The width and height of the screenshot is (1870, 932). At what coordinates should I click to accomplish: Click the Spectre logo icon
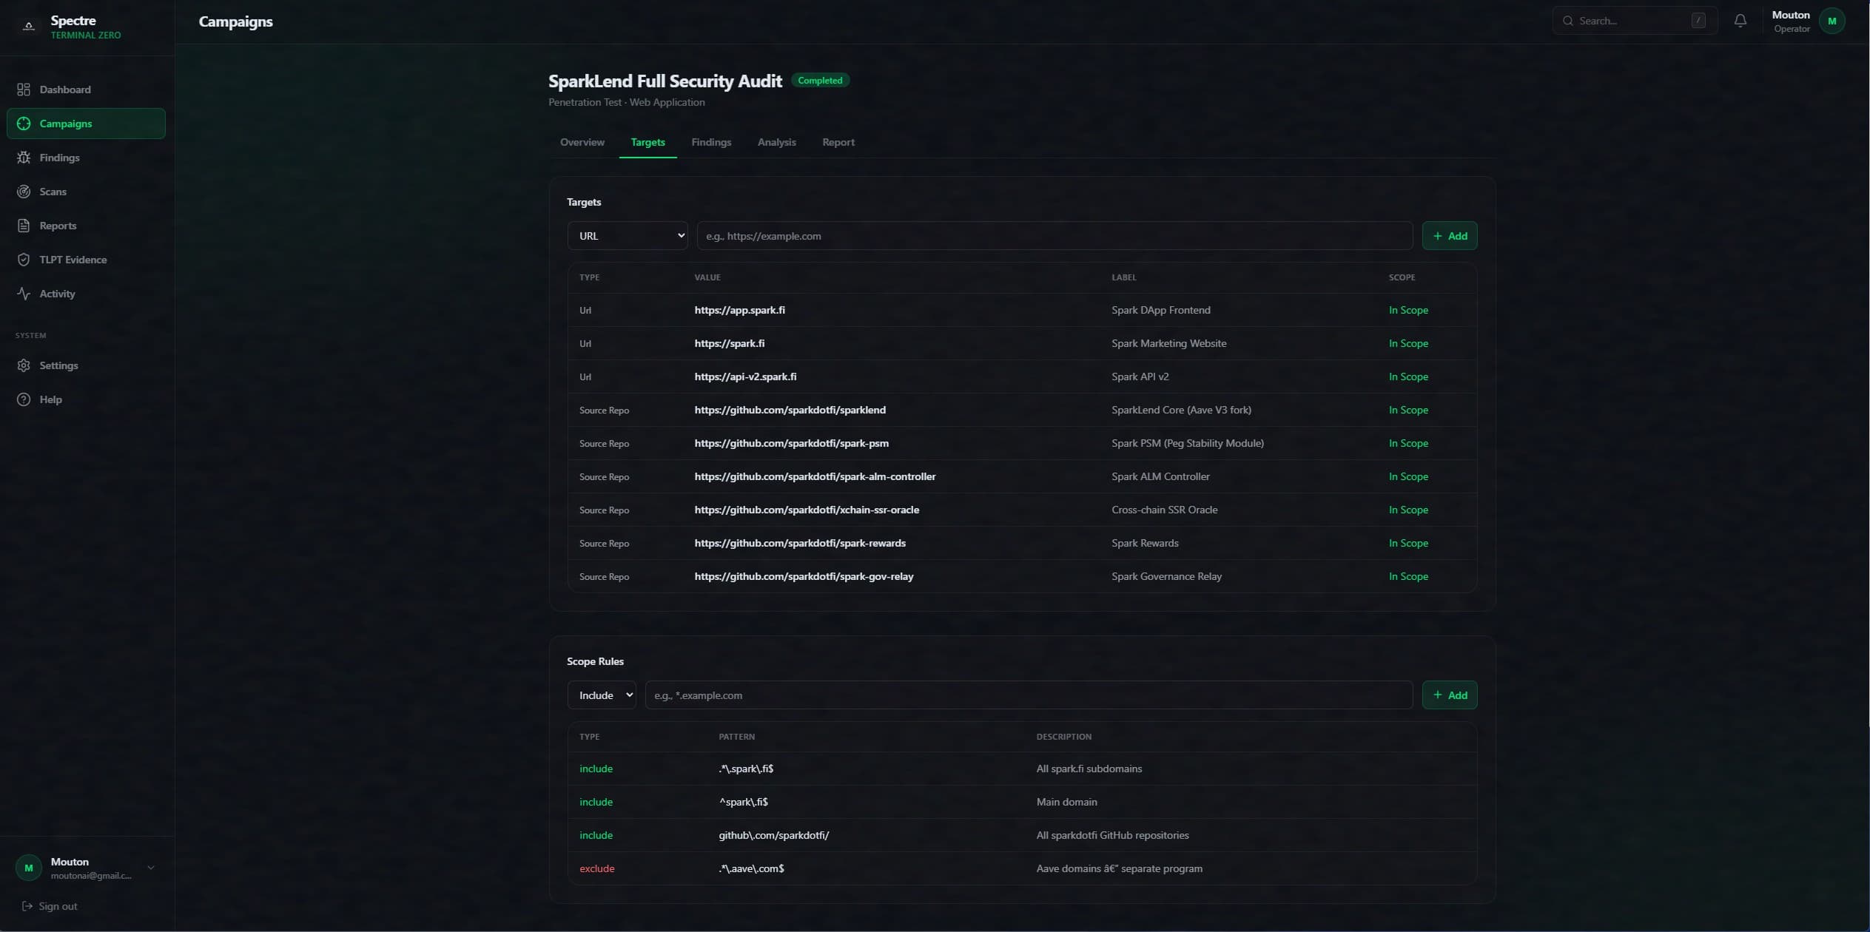point(29,27)
